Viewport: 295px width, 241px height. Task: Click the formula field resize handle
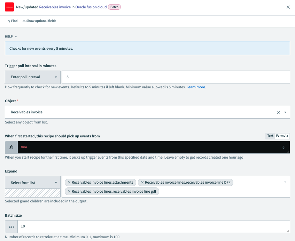point(288,152)
